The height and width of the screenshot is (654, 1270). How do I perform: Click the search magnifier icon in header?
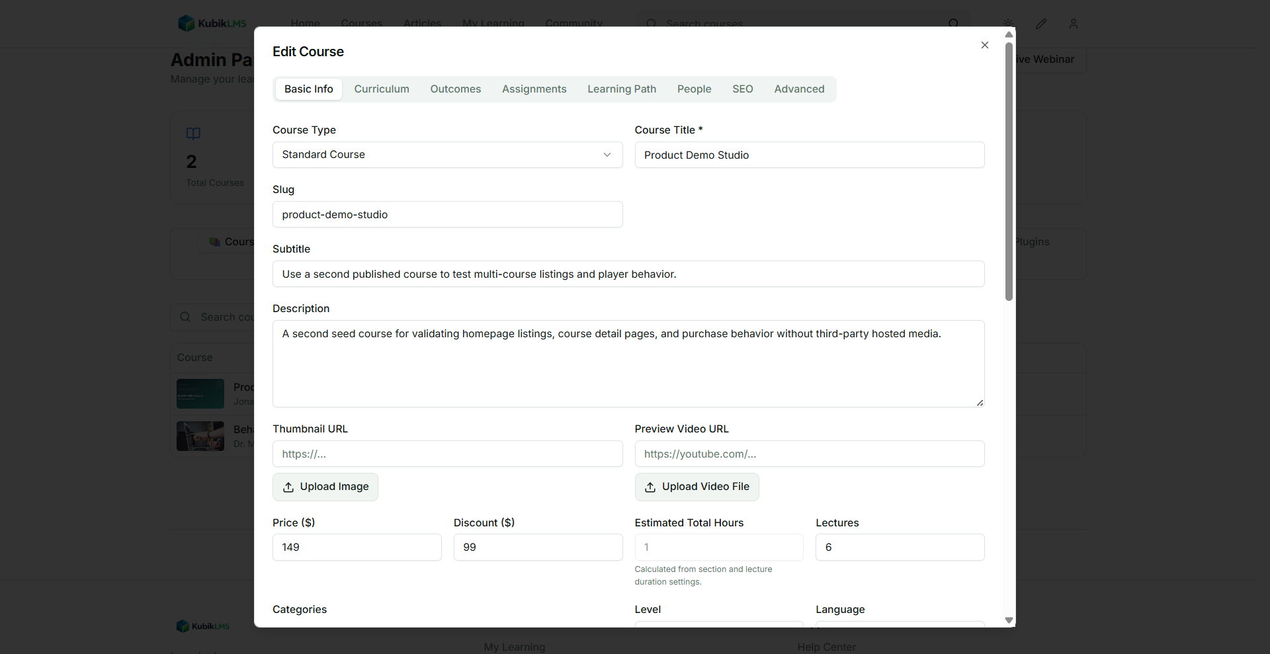[953, 23]
